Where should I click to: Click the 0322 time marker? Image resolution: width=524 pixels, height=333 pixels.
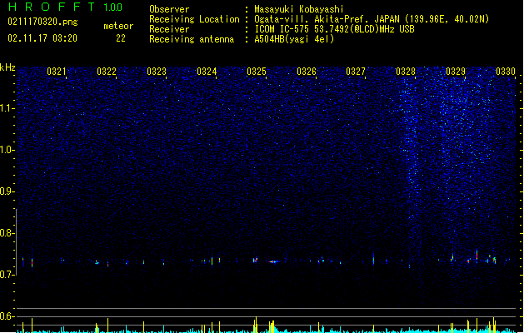pyautogui.click(x=107, y=72)
